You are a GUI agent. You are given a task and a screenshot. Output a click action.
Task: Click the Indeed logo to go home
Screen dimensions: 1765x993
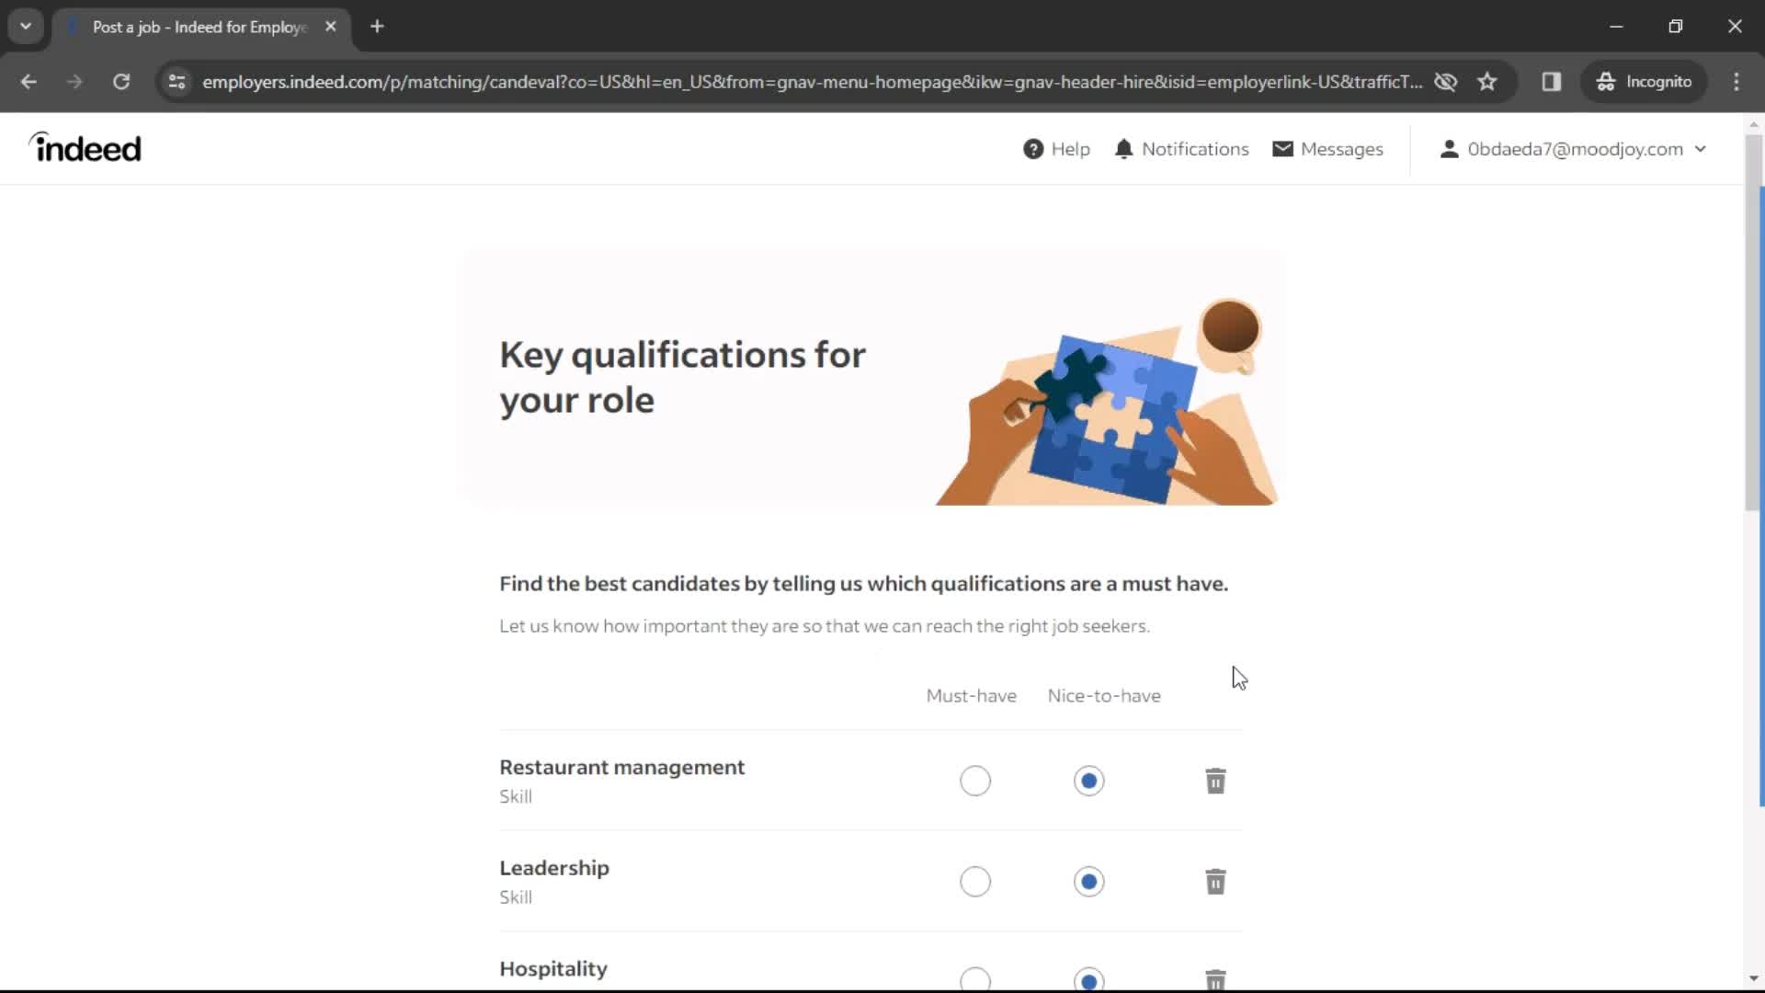click(x=85, y=148)
